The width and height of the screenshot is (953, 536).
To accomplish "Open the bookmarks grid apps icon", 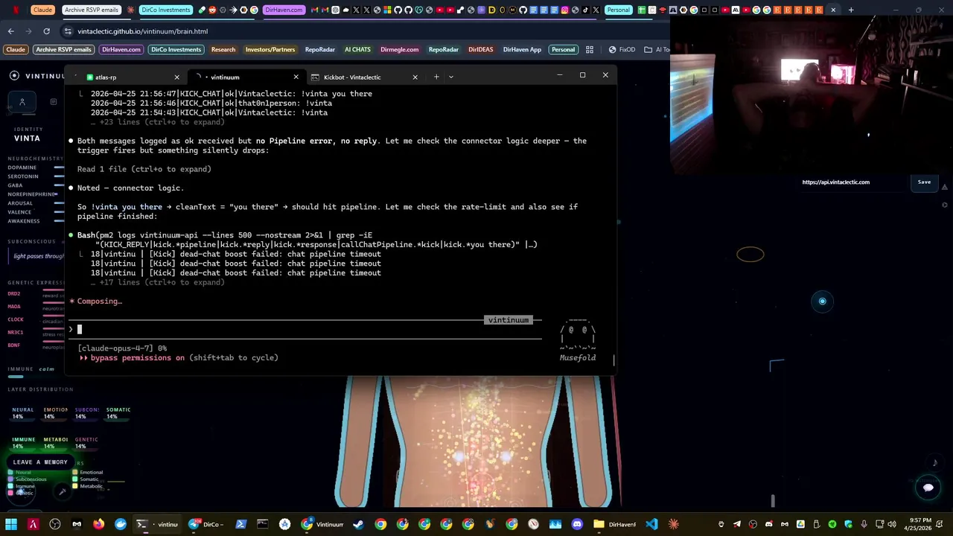I will pyautogui.click(x=590, y=49).
